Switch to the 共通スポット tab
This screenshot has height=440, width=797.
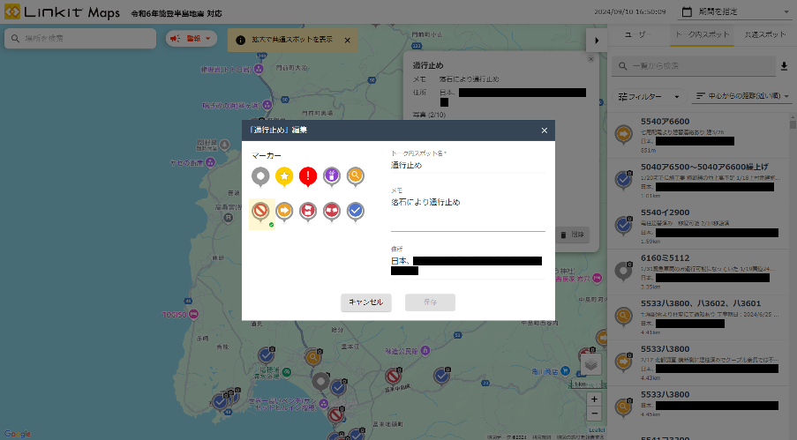(765, 34)
